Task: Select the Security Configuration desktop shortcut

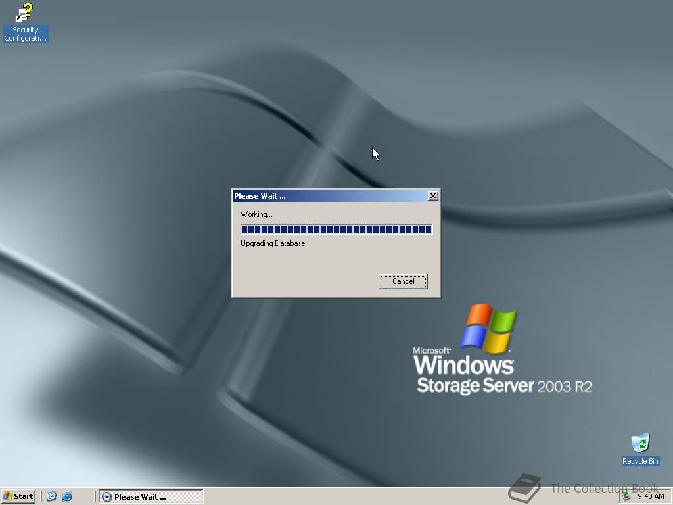Action: tap(26, 22)
